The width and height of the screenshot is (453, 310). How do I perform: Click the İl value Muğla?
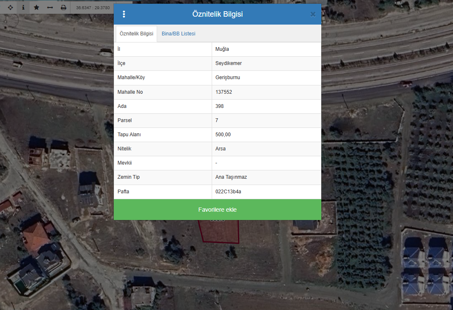(222, 49)
